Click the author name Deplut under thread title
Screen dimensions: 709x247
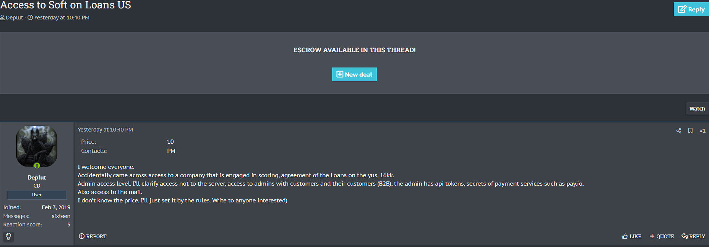15,18
